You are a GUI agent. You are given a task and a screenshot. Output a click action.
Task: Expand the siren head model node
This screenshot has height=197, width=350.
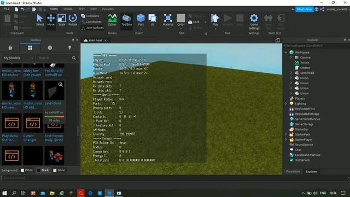[291, 73]
